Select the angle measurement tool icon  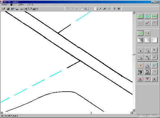[x=147, y=65]
